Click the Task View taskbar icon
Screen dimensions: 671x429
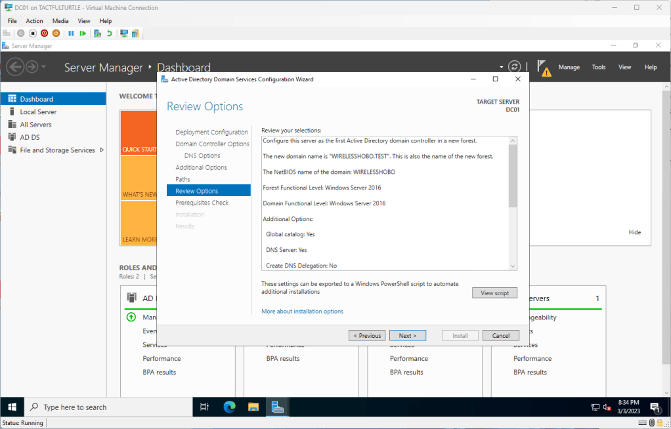coord(204,407)
